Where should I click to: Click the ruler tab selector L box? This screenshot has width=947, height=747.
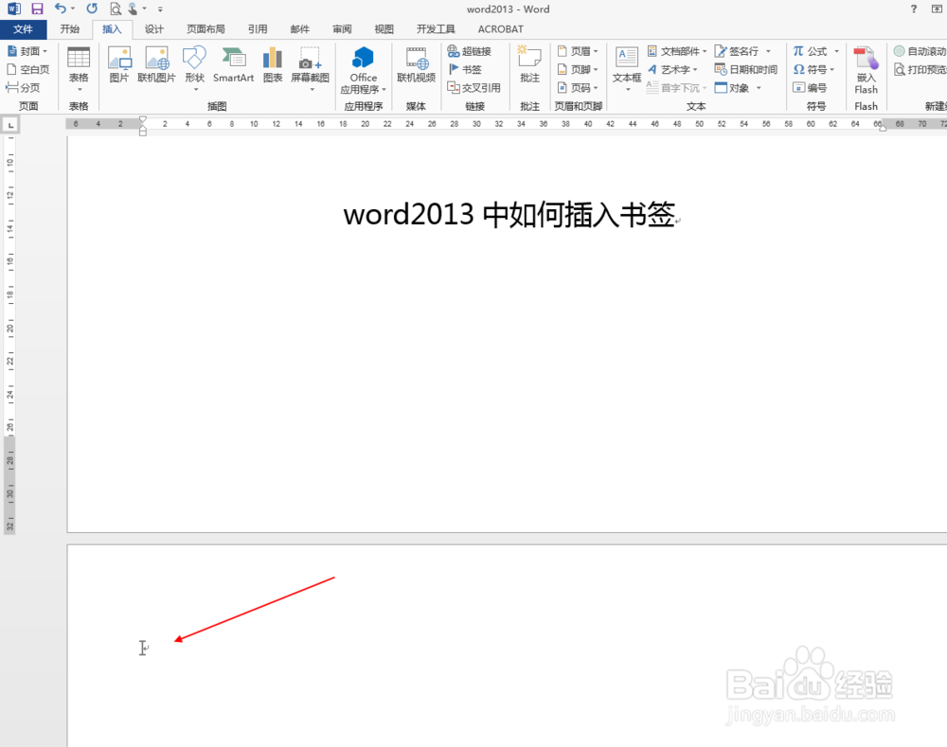pyautogui.click(x=10, y=125)
